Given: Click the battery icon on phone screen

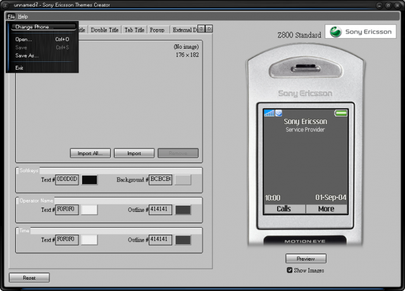Looking at the screenshot, I should click(x=340, y=113).
